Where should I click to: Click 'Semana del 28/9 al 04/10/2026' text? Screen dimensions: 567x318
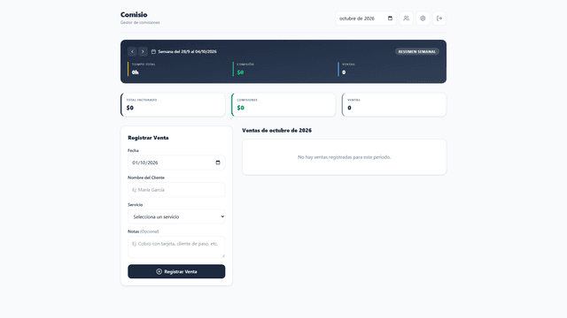187,51
